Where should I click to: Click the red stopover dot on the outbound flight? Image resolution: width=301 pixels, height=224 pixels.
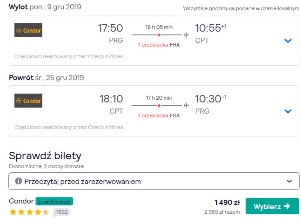(x=159, y=35)
